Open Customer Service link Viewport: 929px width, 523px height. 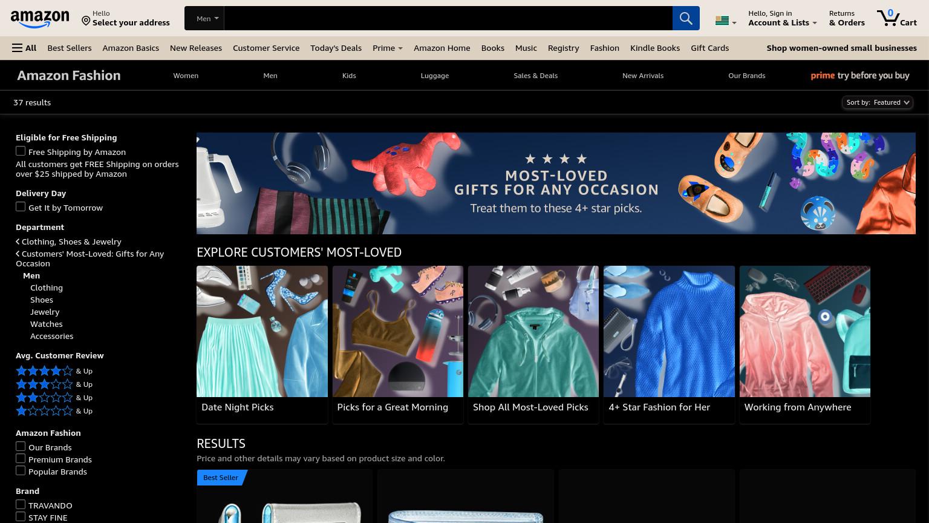coord(266,48)
